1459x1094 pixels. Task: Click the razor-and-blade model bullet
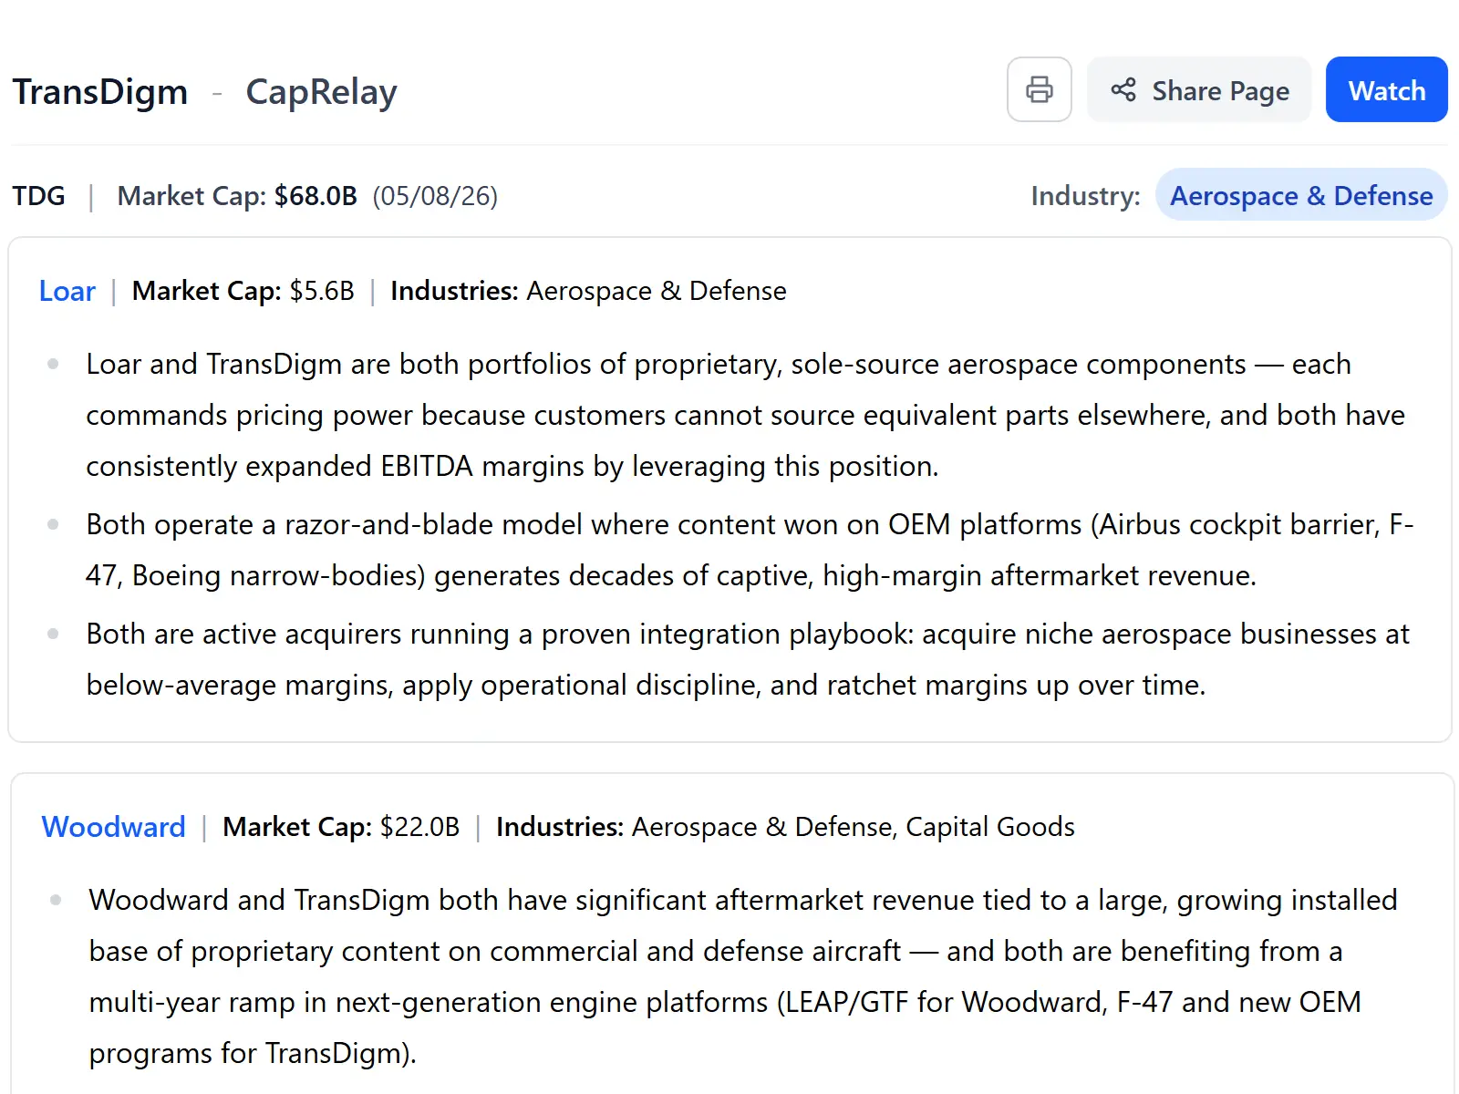pos(750,550)
